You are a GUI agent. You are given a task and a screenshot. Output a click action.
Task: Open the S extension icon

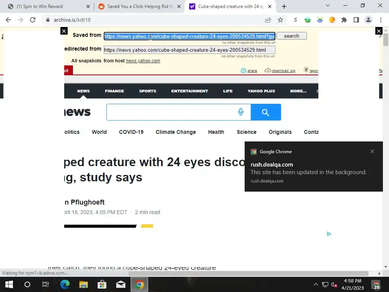[x=295, y=20]
